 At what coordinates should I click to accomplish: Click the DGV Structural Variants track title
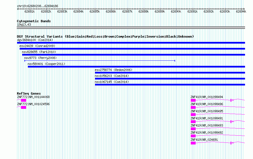[x=105, y=36]
